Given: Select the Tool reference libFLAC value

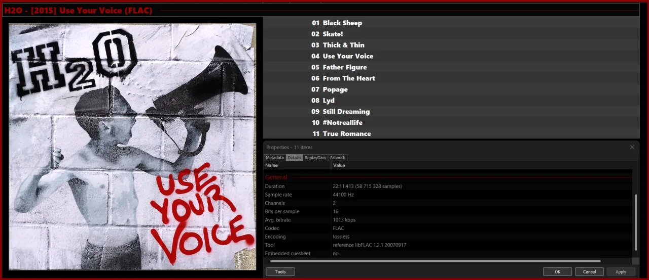Looking at the screenshot, I should (x=370, y=245).
